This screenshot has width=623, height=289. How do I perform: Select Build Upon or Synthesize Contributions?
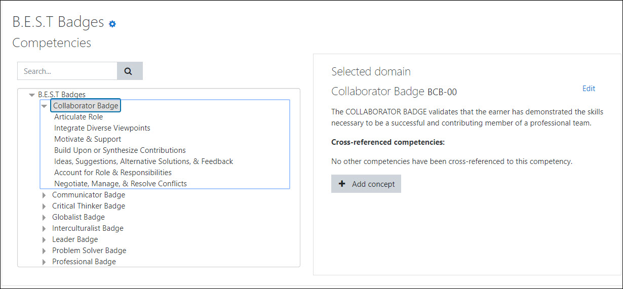(x=120, y=150)
